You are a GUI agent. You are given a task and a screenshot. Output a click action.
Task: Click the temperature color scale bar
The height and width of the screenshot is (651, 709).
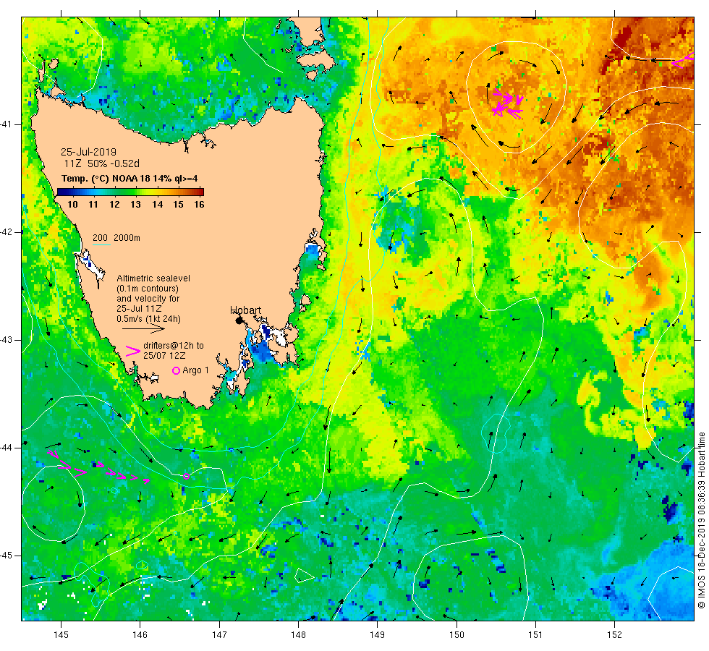coord(130,192)
